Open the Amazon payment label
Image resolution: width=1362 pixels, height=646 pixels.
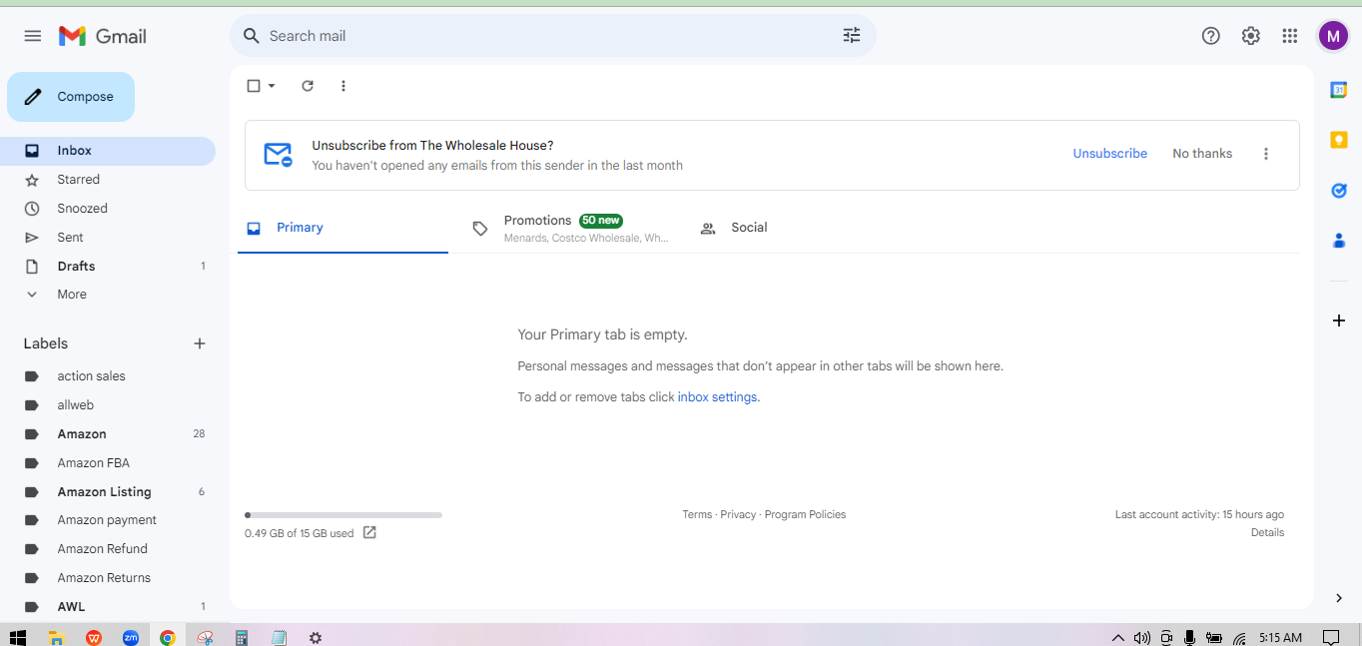tap(108, 520)
